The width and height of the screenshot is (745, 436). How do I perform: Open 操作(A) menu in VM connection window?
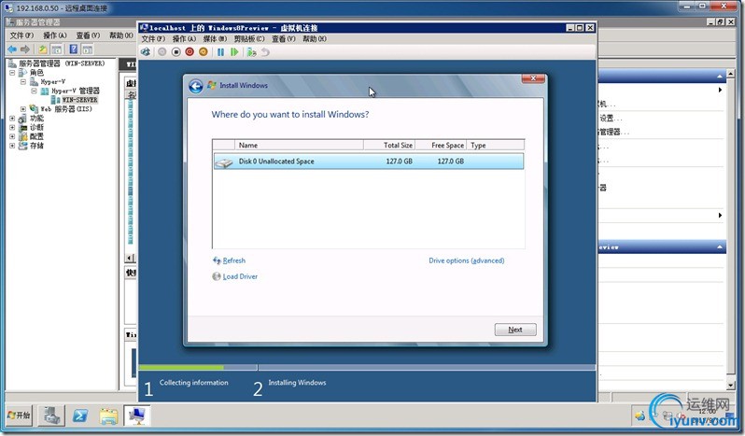coord(184,39)
